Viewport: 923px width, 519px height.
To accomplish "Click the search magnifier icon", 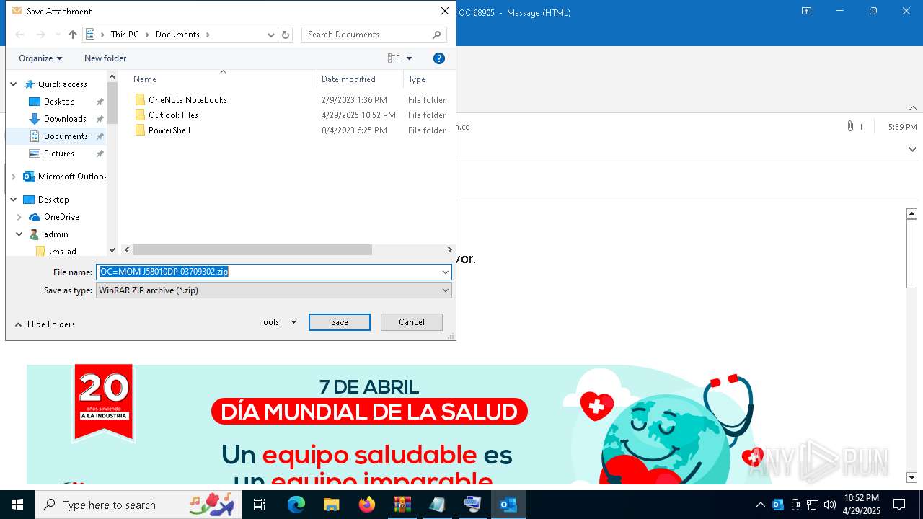I will (436, 35).
